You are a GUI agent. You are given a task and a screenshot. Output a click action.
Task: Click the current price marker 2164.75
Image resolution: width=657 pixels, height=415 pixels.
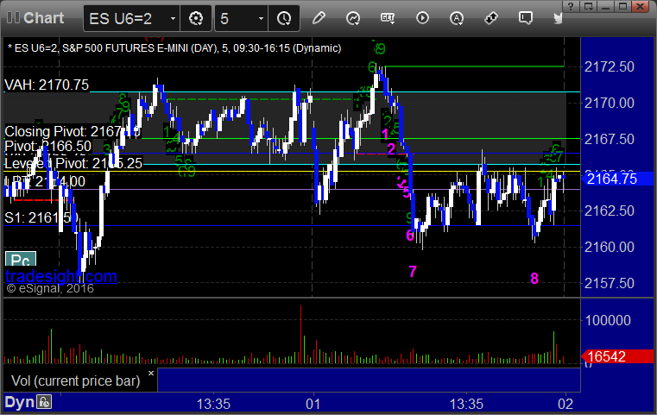tap(616, 179)
